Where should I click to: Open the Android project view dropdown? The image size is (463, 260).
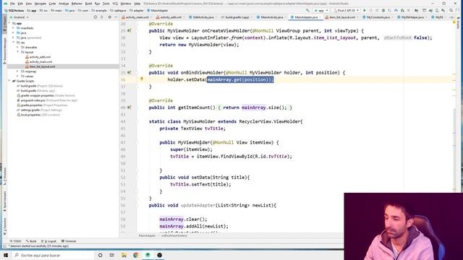tap(20, 17)
